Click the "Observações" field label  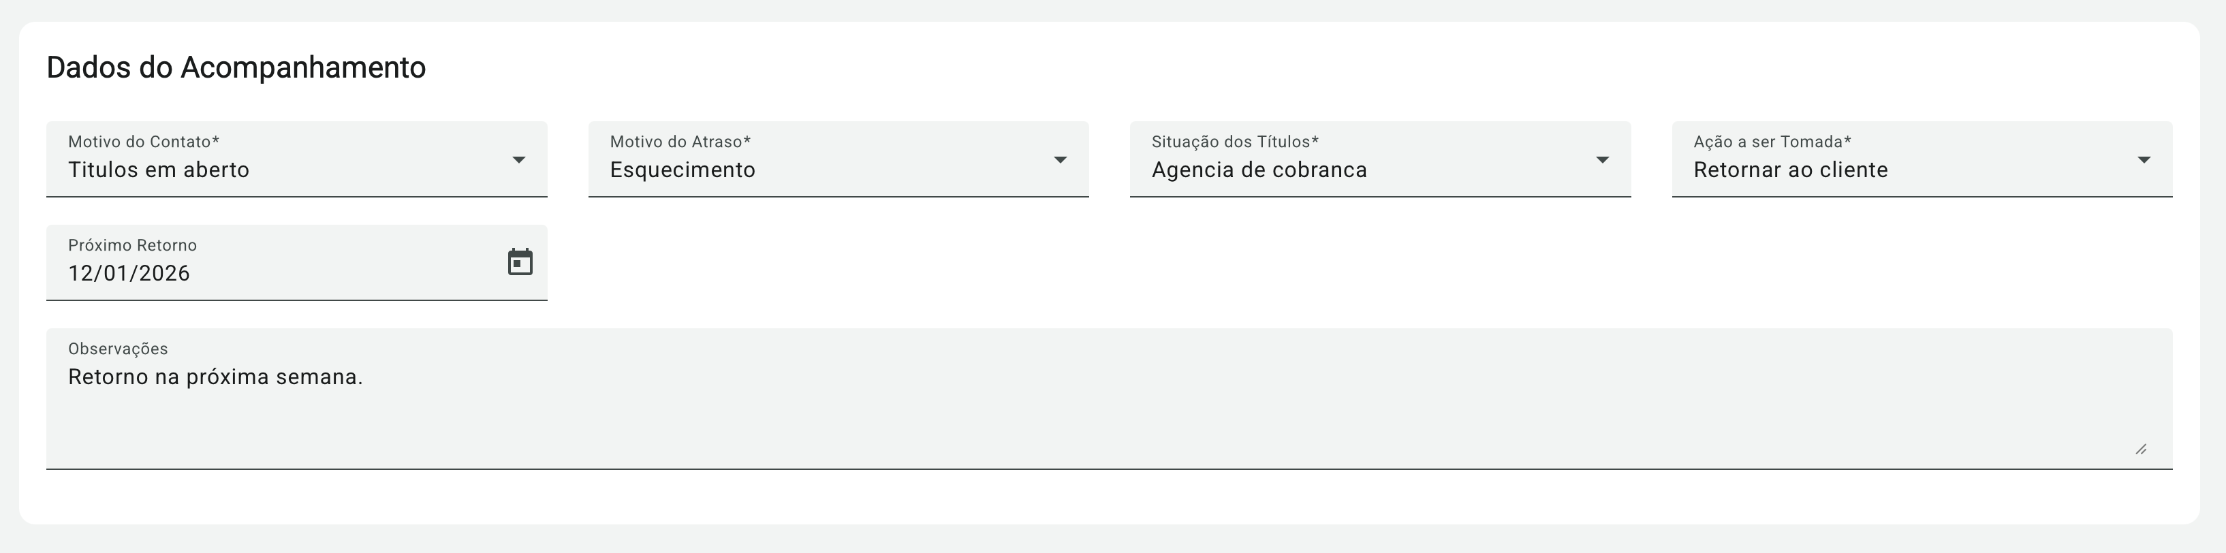[119, 349]
